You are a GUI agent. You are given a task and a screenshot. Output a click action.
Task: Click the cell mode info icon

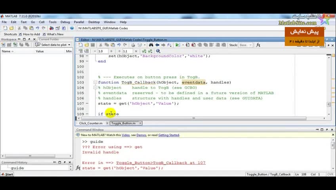point(158,51)
